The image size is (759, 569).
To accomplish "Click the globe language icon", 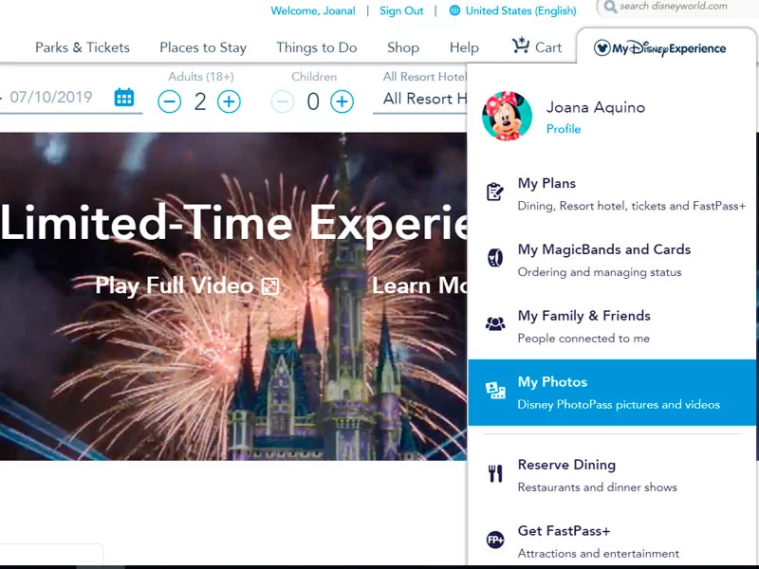I will point(454,10).
